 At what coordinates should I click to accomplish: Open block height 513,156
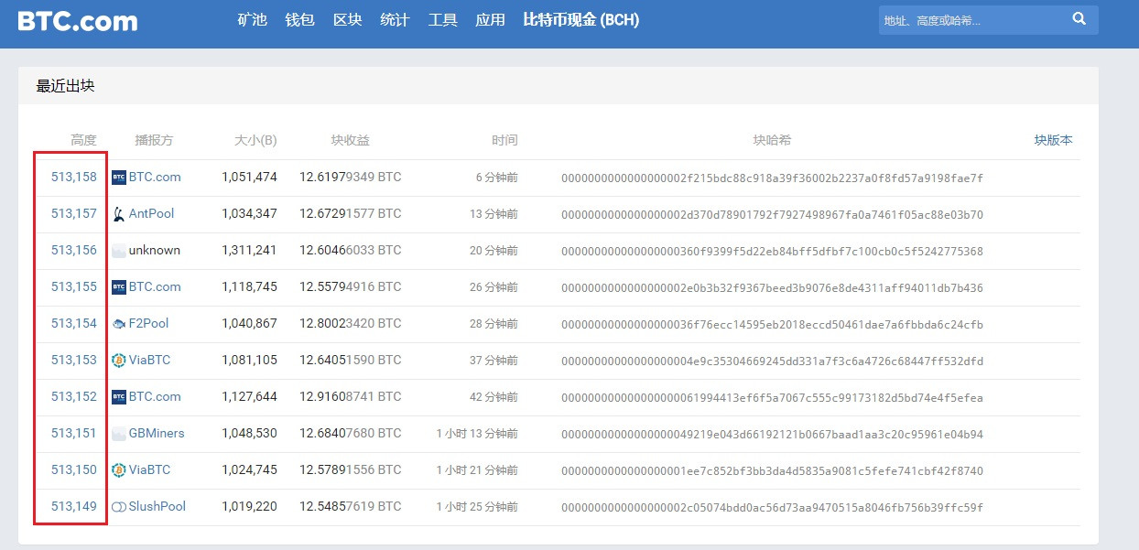[74, 250]
